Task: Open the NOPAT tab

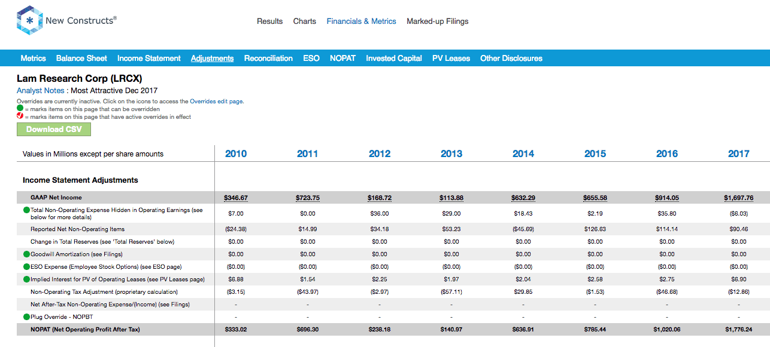Action: click(342, 58)
